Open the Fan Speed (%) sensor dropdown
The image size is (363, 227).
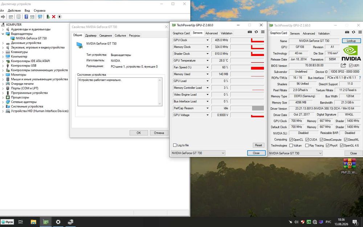207,68
